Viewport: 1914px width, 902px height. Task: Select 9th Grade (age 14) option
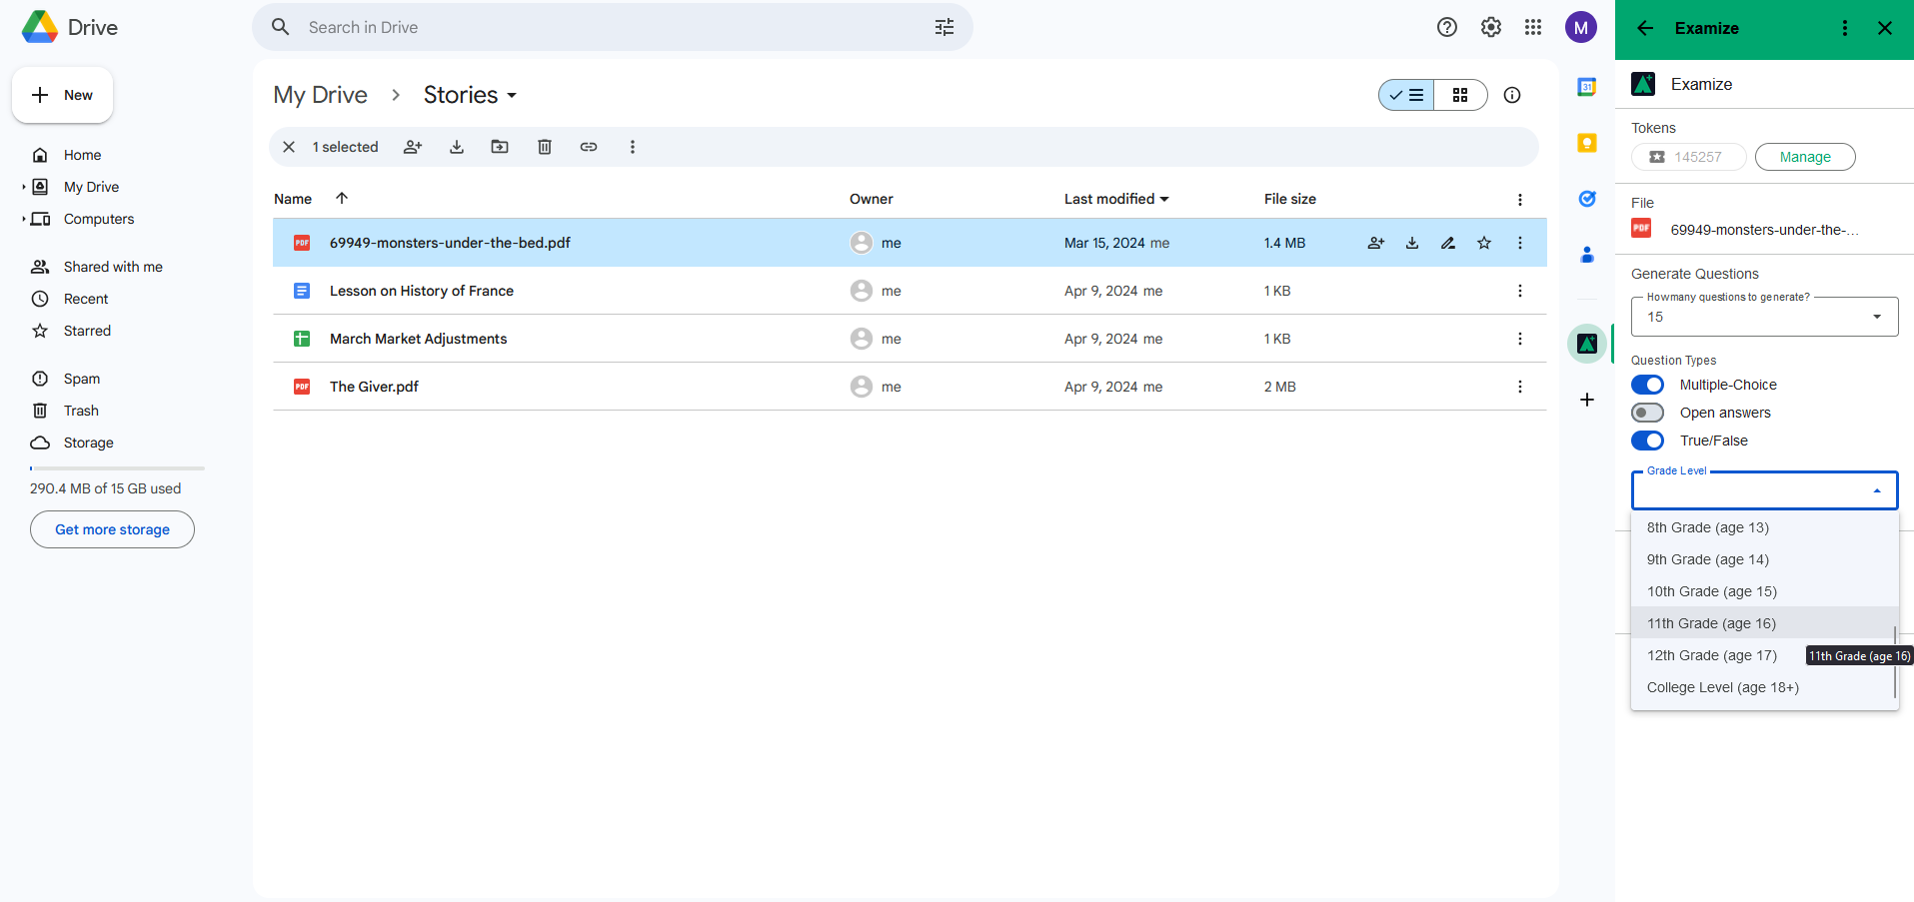(x=1765, y=559)
